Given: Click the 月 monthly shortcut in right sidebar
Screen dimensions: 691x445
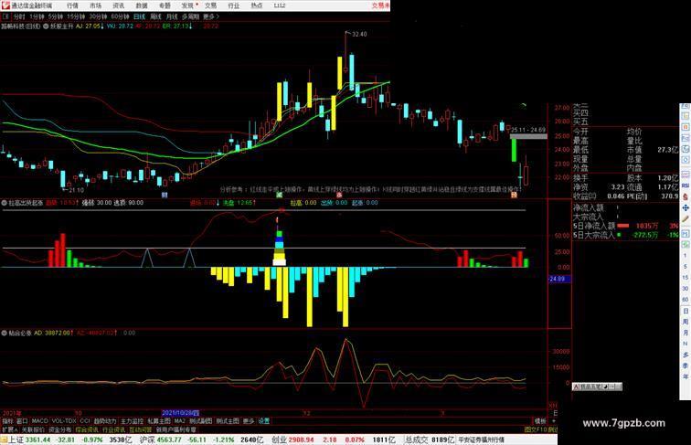Looking at the screenshot, I should (x=686, y=334).
